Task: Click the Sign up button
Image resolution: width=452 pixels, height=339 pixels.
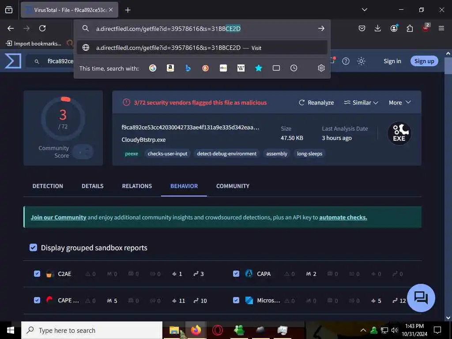Action: pyautogui.click(x=424, y=61)
